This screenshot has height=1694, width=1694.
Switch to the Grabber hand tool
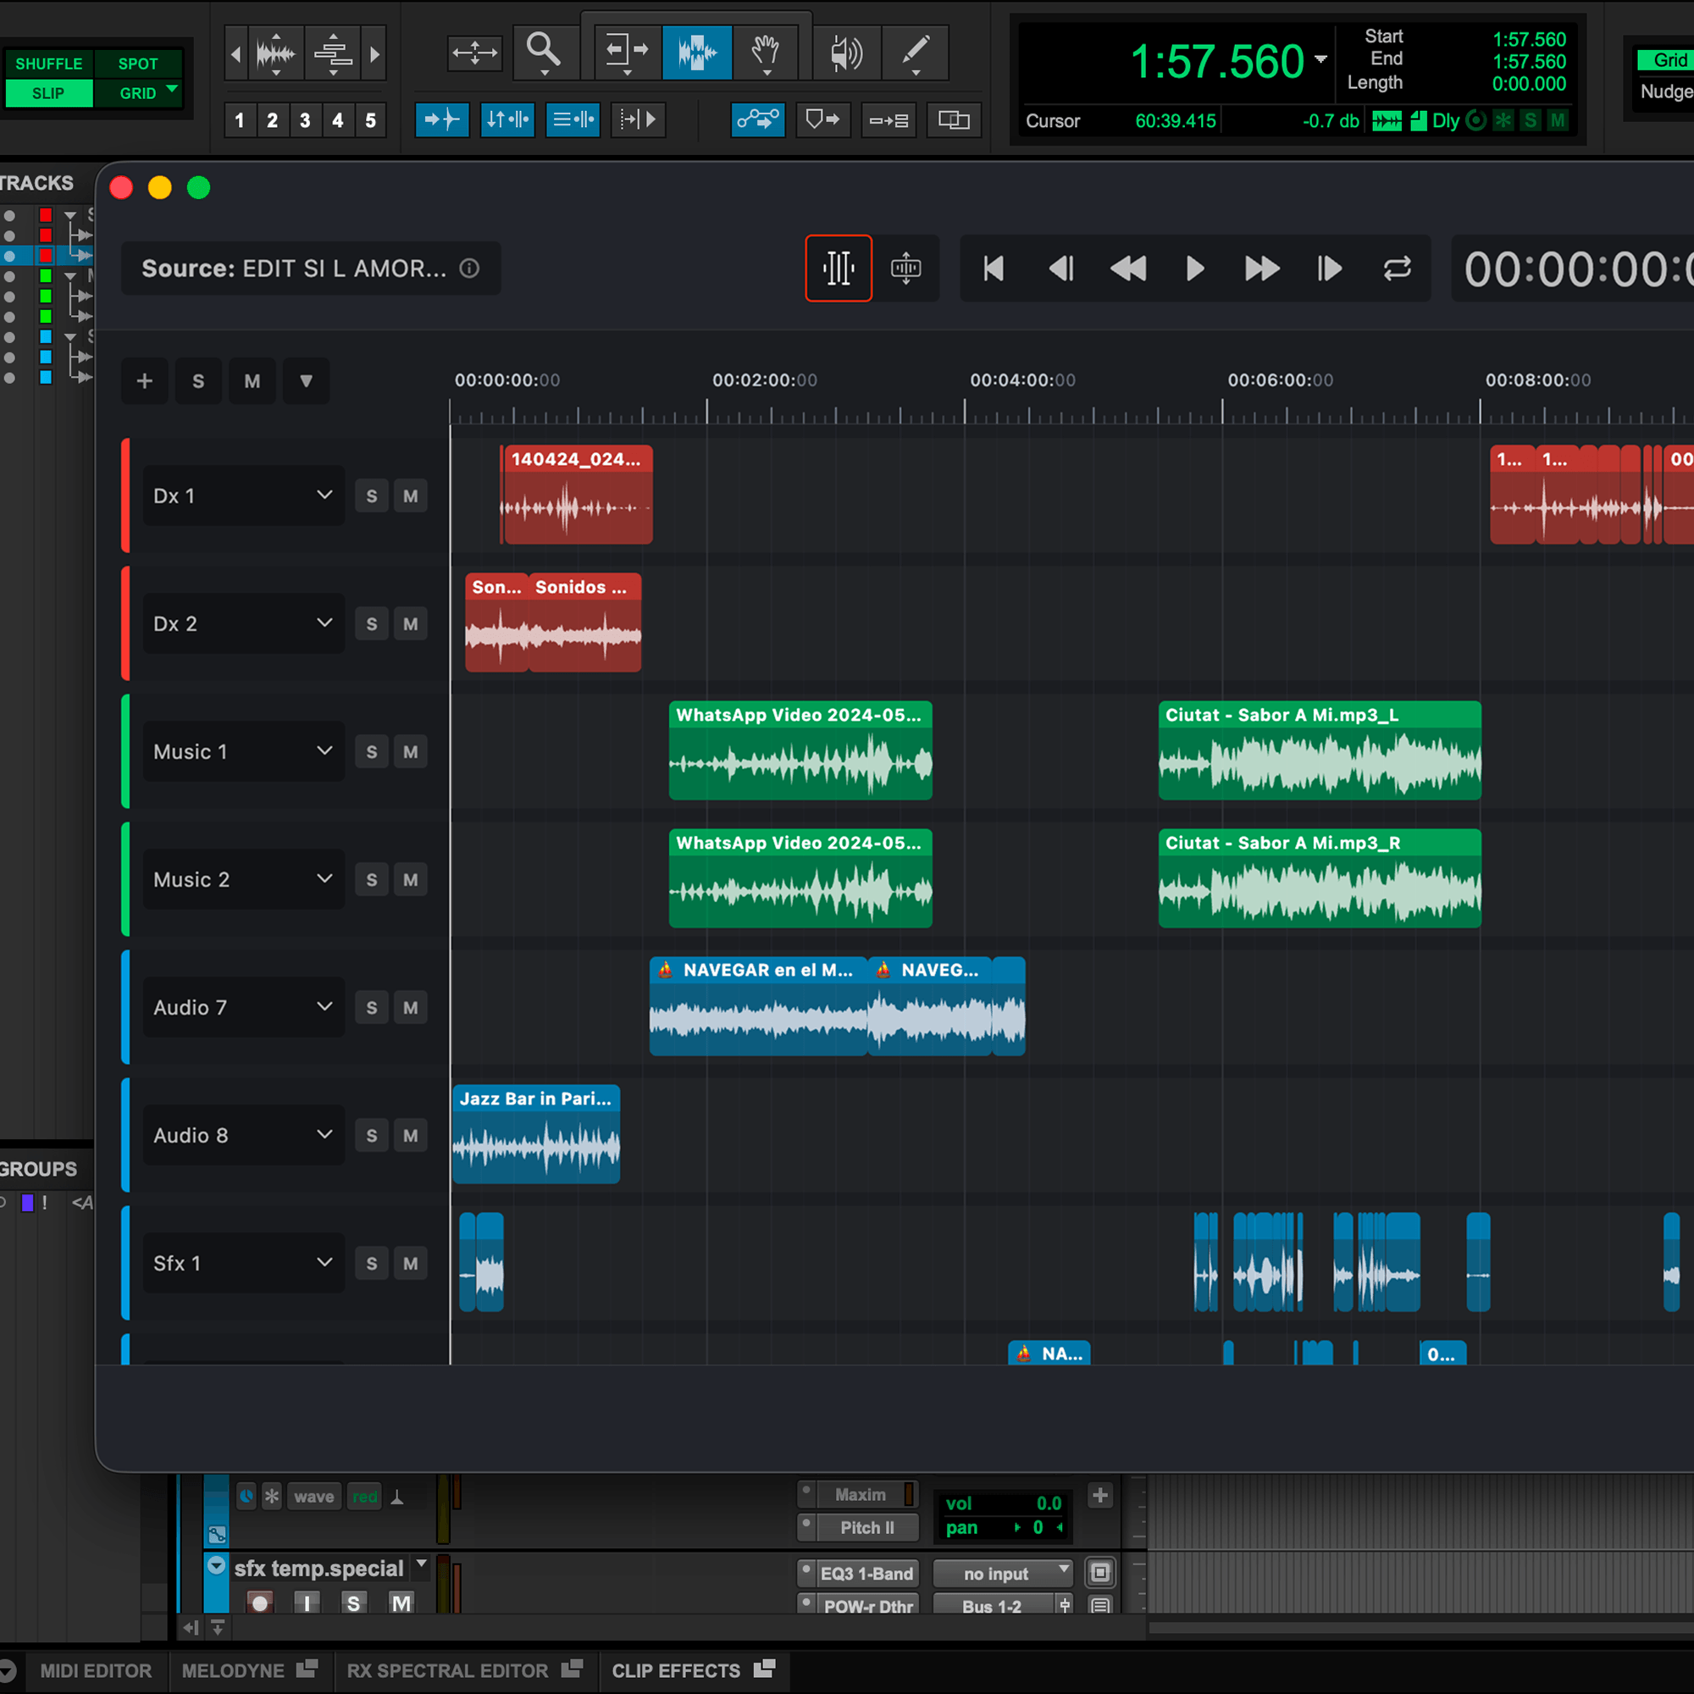tap(765, 52)
